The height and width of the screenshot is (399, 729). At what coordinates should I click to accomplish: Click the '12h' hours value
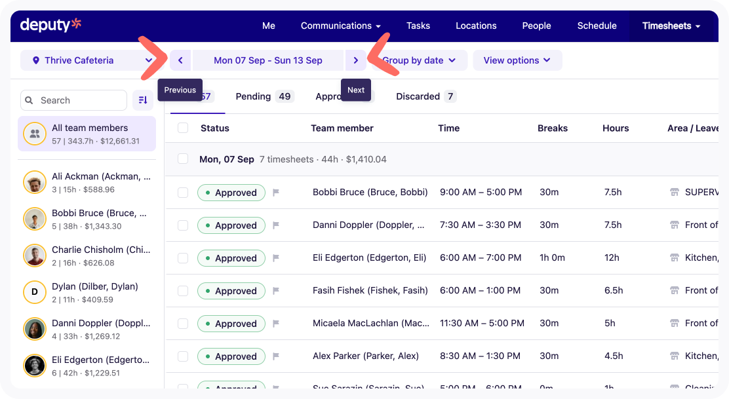coord(612,257)
